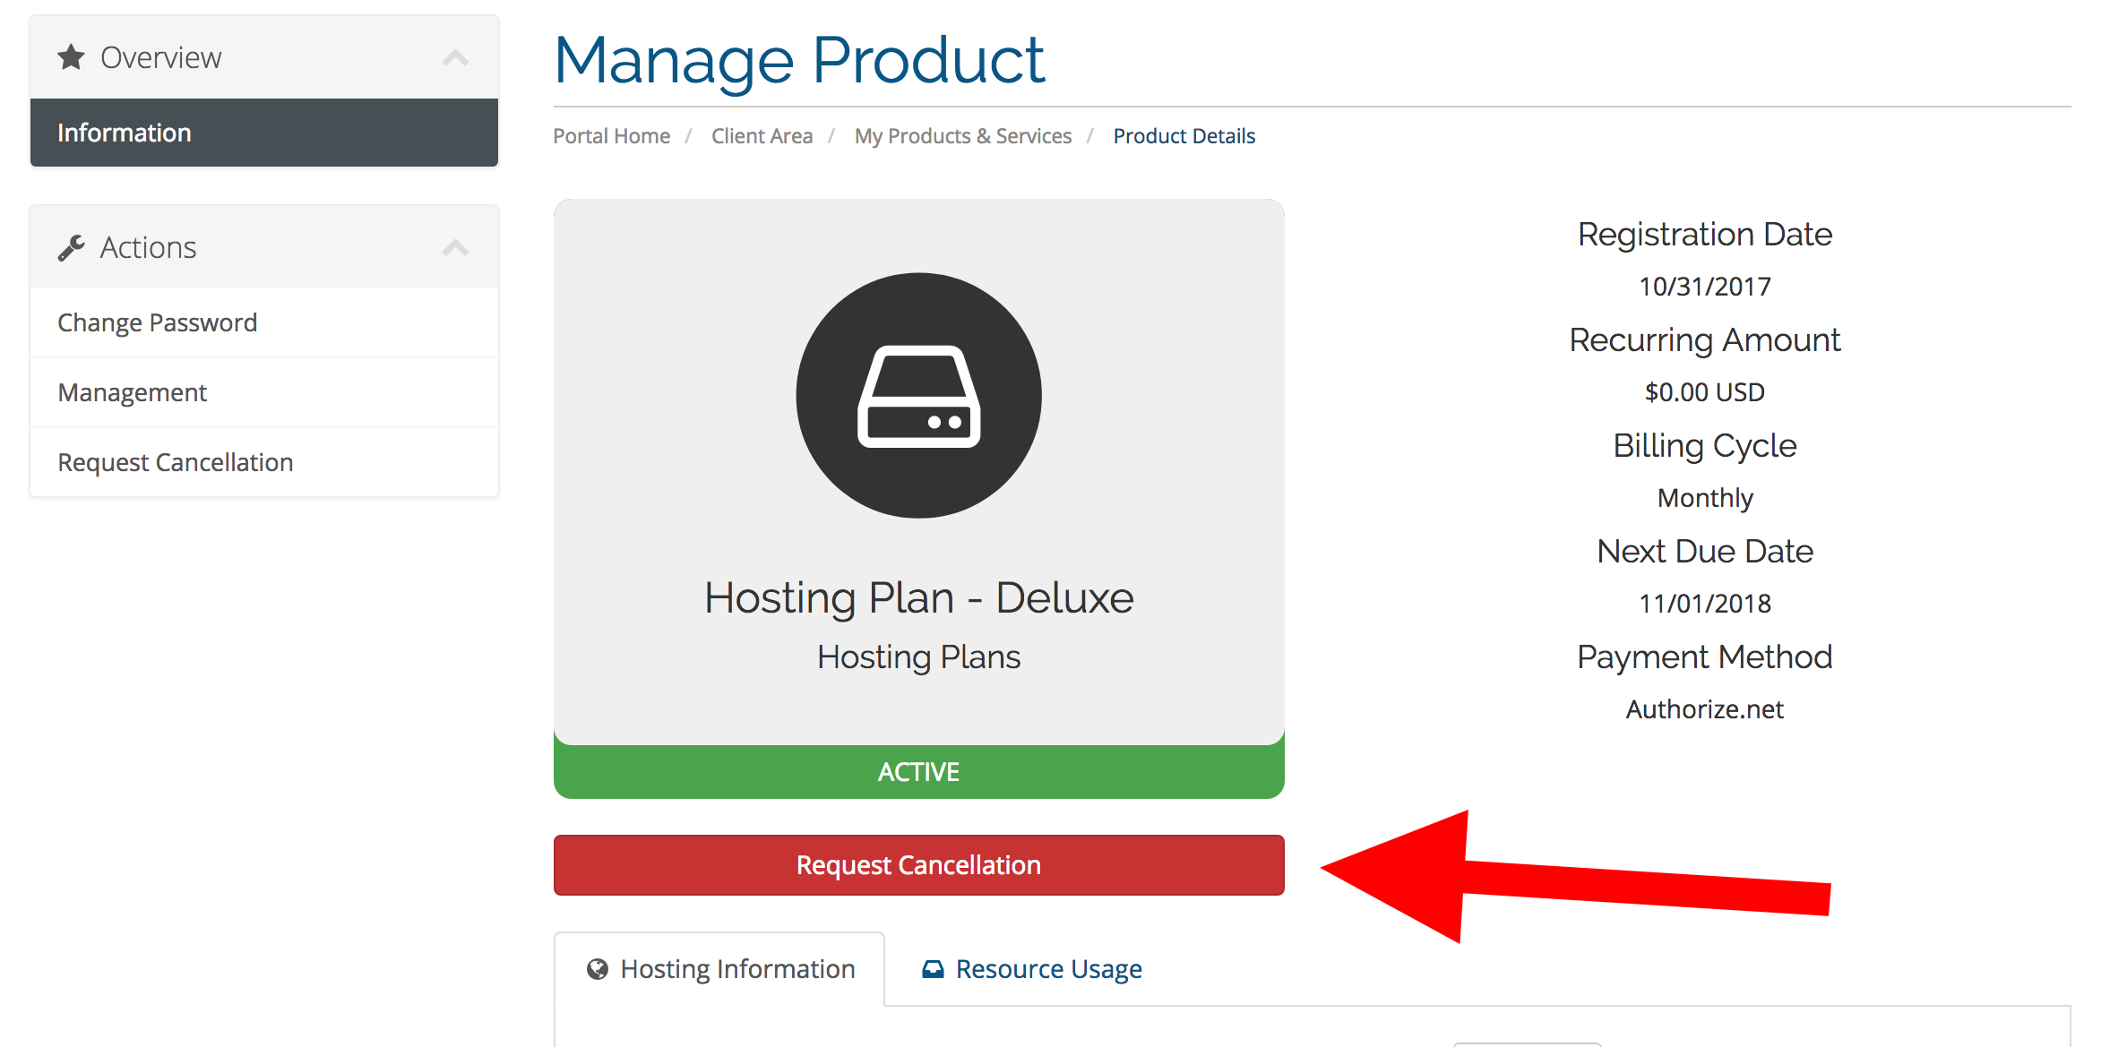Choose Request Cancellation in the sidebar
The height and width of the screenshot is (1047, 2101).
(264, 462)
